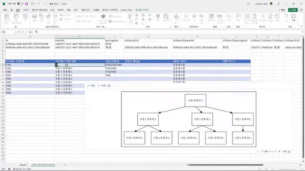305x171 pixels.
Task: Click the green Share button
Action: 293,10
